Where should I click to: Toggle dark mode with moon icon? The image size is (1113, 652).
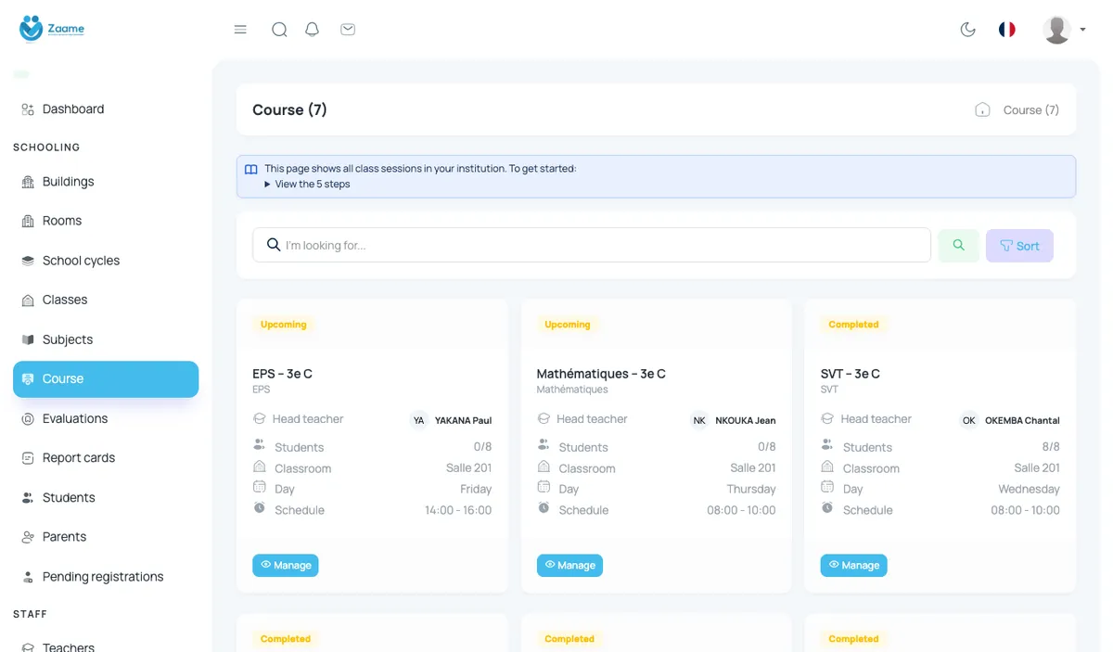click(968, 30)
